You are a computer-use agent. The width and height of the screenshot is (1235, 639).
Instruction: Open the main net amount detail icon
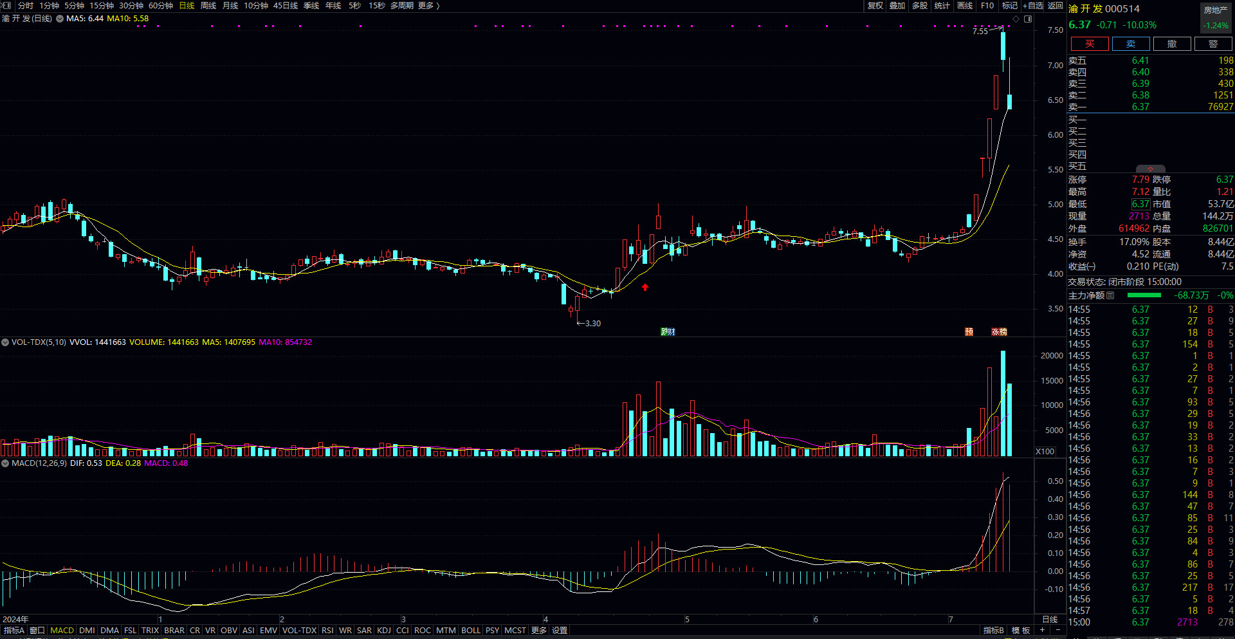tap(1110, 295)
